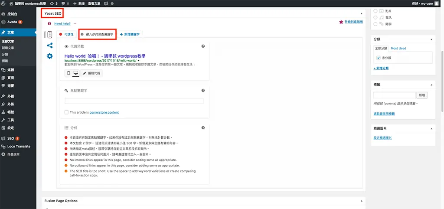Screen dimensions: 444x209
Task: Collapse the 分類 category panel arrow
Action: pyautogui.click(x=431, y=39)
